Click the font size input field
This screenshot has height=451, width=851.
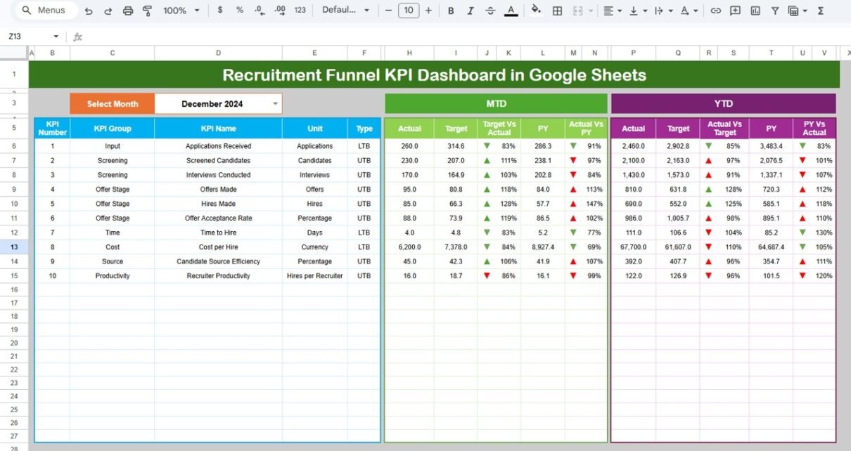[x=408, y=11]
